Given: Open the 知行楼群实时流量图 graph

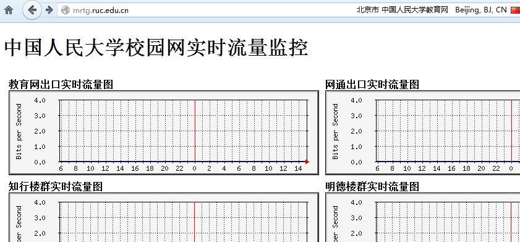Looking at the screenshot, I should [x=164, y=217].
